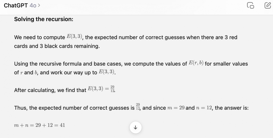The height and width of the screenshot is (138, 273).
Task: Start a new chat with compose icon
Action: pos(267,6)
